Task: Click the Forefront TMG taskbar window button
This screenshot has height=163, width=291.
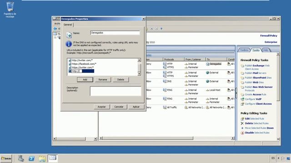Action: [53, 158]
